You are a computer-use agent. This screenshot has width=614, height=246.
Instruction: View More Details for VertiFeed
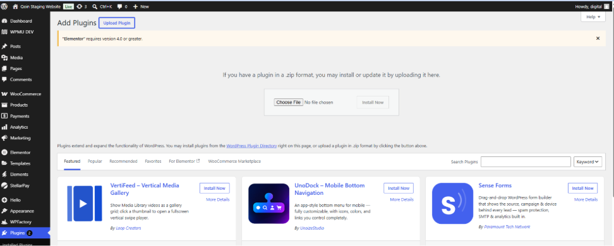tap(218, 199)
